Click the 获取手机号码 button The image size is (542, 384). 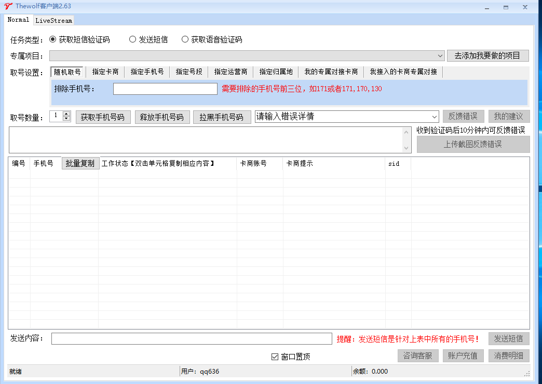[103, 117]
